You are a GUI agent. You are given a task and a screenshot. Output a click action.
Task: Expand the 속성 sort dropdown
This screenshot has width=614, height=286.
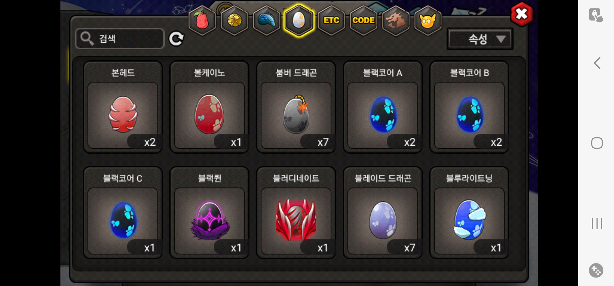[x=480, y=39]
